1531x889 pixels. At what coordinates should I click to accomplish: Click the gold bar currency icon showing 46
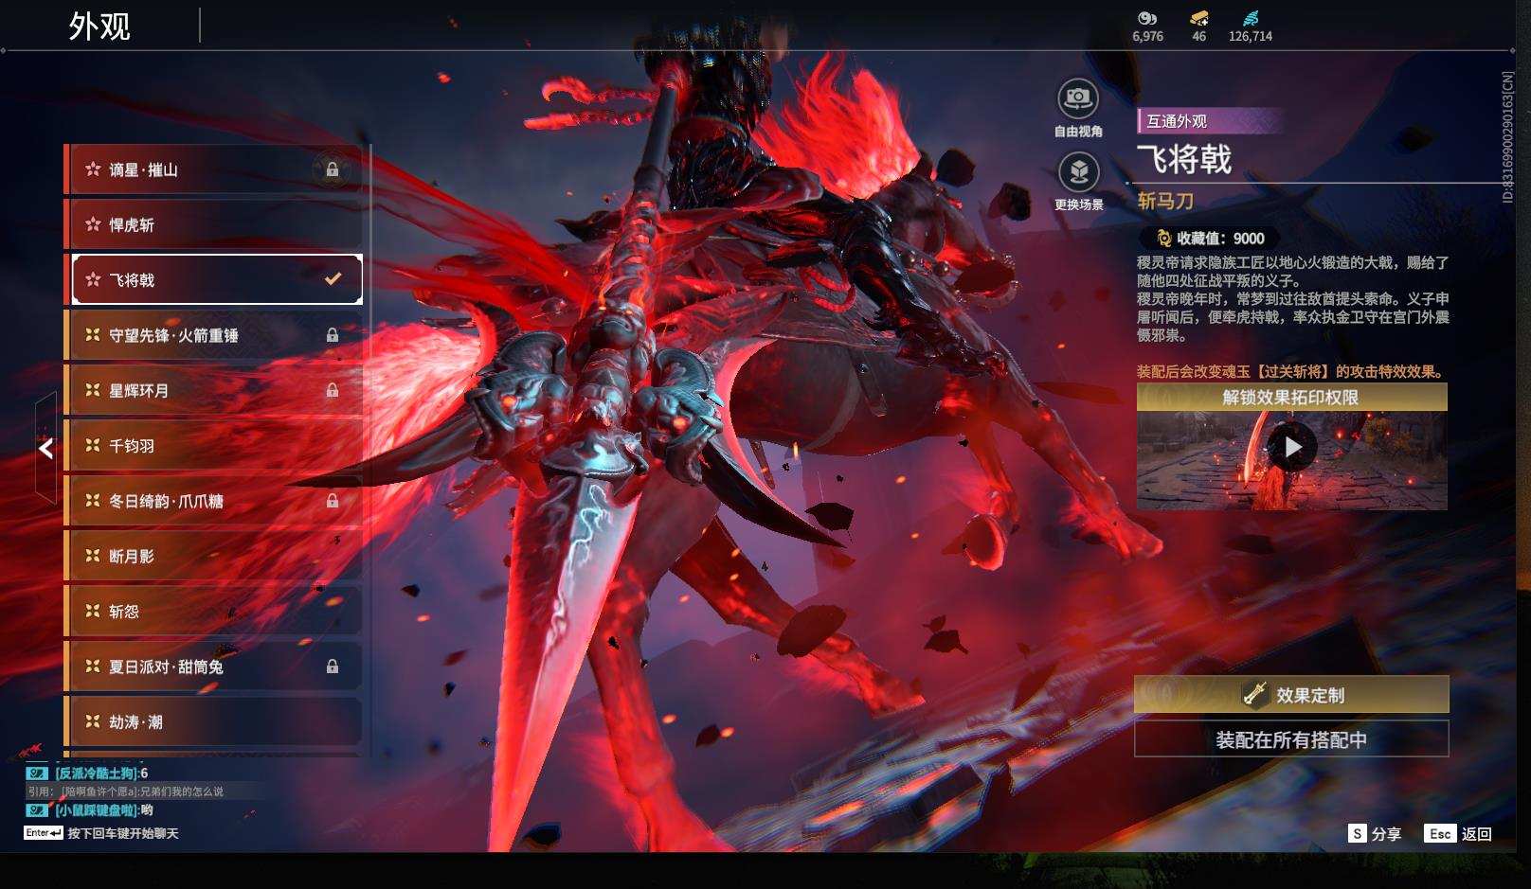(1199, 19)
